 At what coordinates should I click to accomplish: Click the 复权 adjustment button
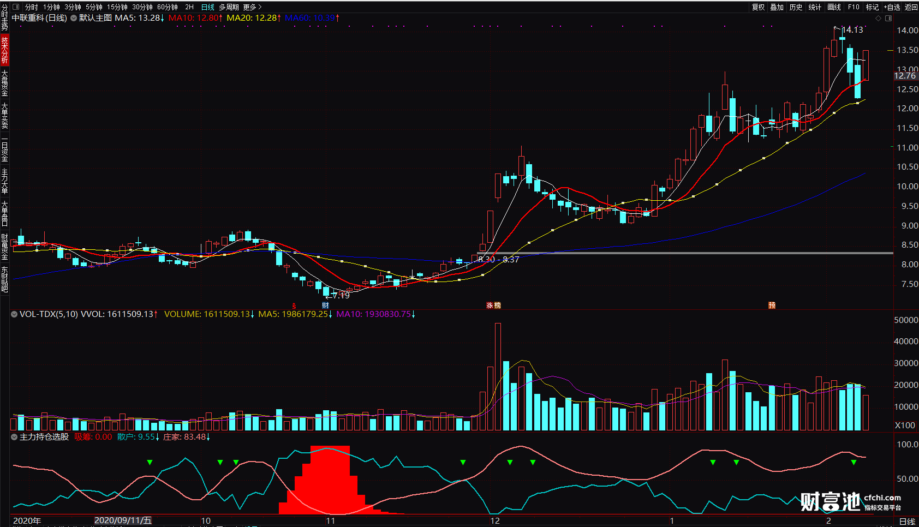pos(758,7)
